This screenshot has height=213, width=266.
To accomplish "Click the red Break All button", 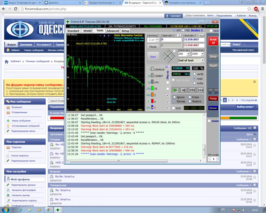I will pos(213,41).
